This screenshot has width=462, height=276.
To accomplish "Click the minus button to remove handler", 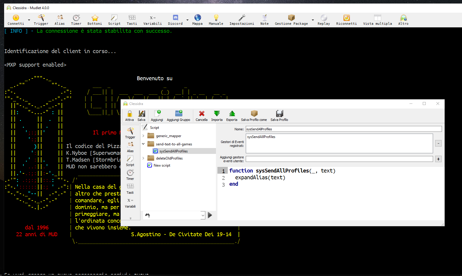I will point(438,143).
